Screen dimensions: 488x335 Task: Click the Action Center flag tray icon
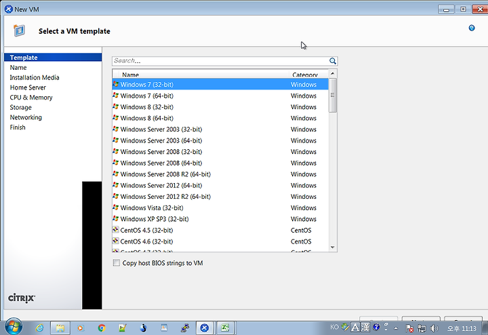409,328
